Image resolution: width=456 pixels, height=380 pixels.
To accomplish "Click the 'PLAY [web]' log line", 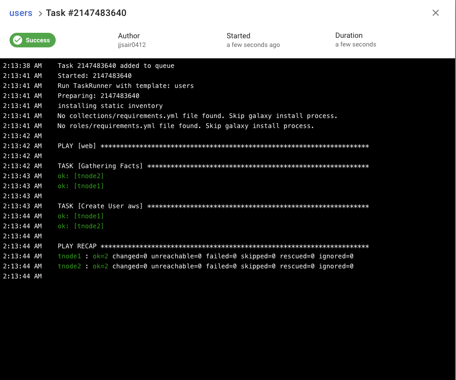I will point(213,146).
